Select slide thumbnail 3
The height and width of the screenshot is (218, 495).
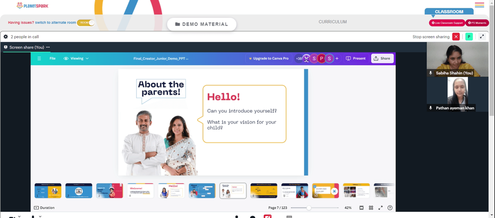click(109, 190)
